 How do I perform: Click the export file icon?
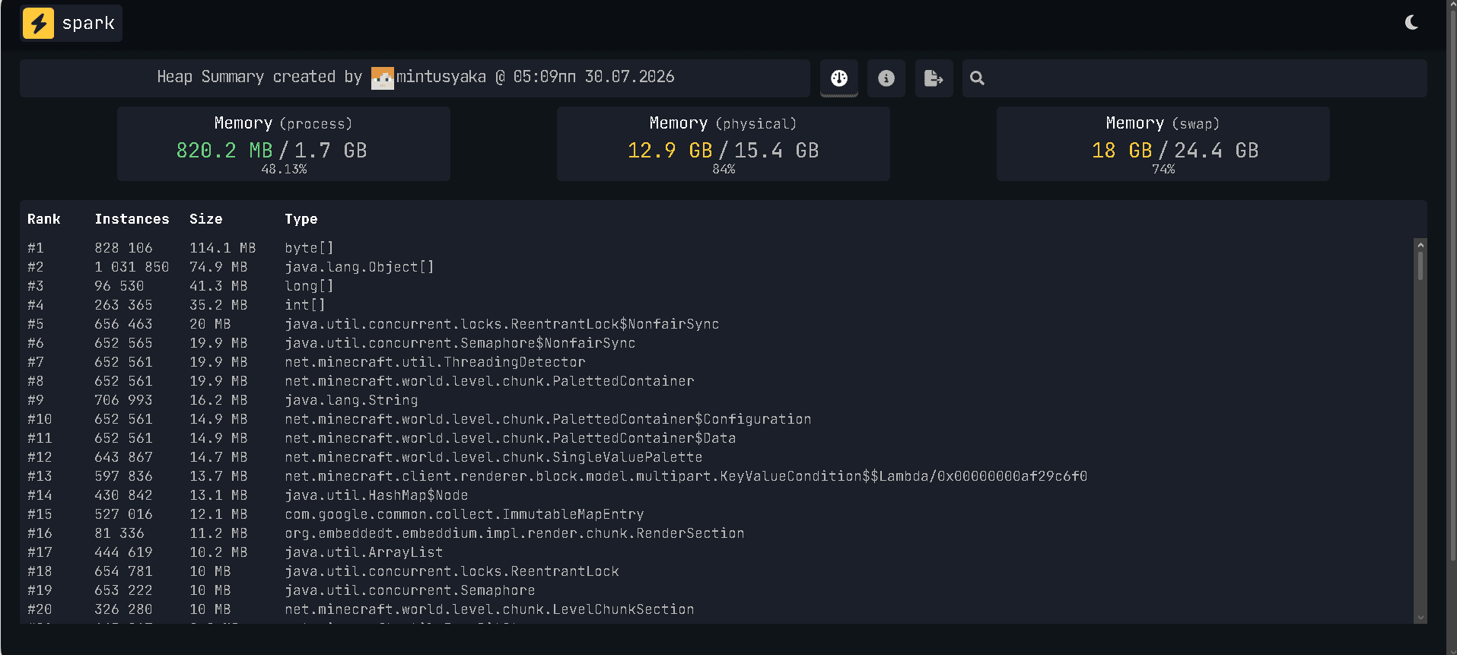[934, 78]
